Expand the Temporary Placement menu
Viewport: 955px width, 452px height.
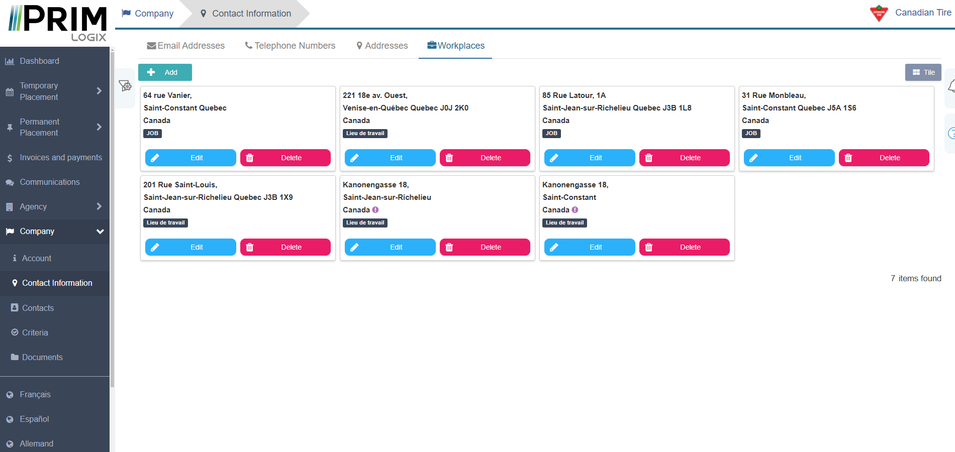(99, 91)
